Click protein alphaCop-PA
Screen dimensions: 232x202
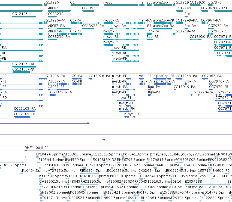[x=164, y=81]
